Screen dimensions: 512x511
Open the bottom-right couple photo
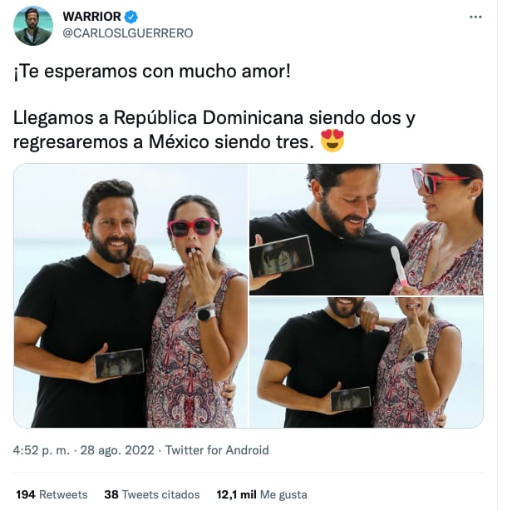366,362
